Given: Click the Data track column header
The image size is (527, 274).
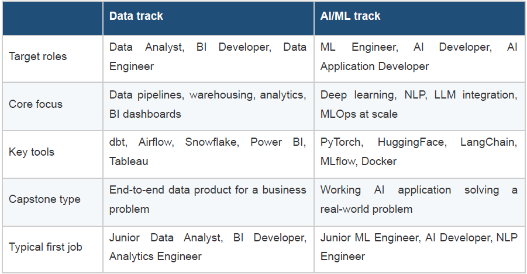Looking at the screenshot, I should click(x=208, y=19).
